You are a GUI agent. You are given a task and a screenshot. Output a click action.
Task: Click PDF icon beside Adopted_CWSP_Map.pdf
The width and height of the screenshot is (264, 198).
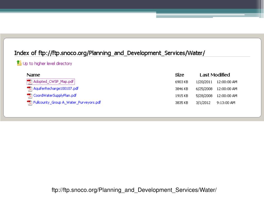30,82
